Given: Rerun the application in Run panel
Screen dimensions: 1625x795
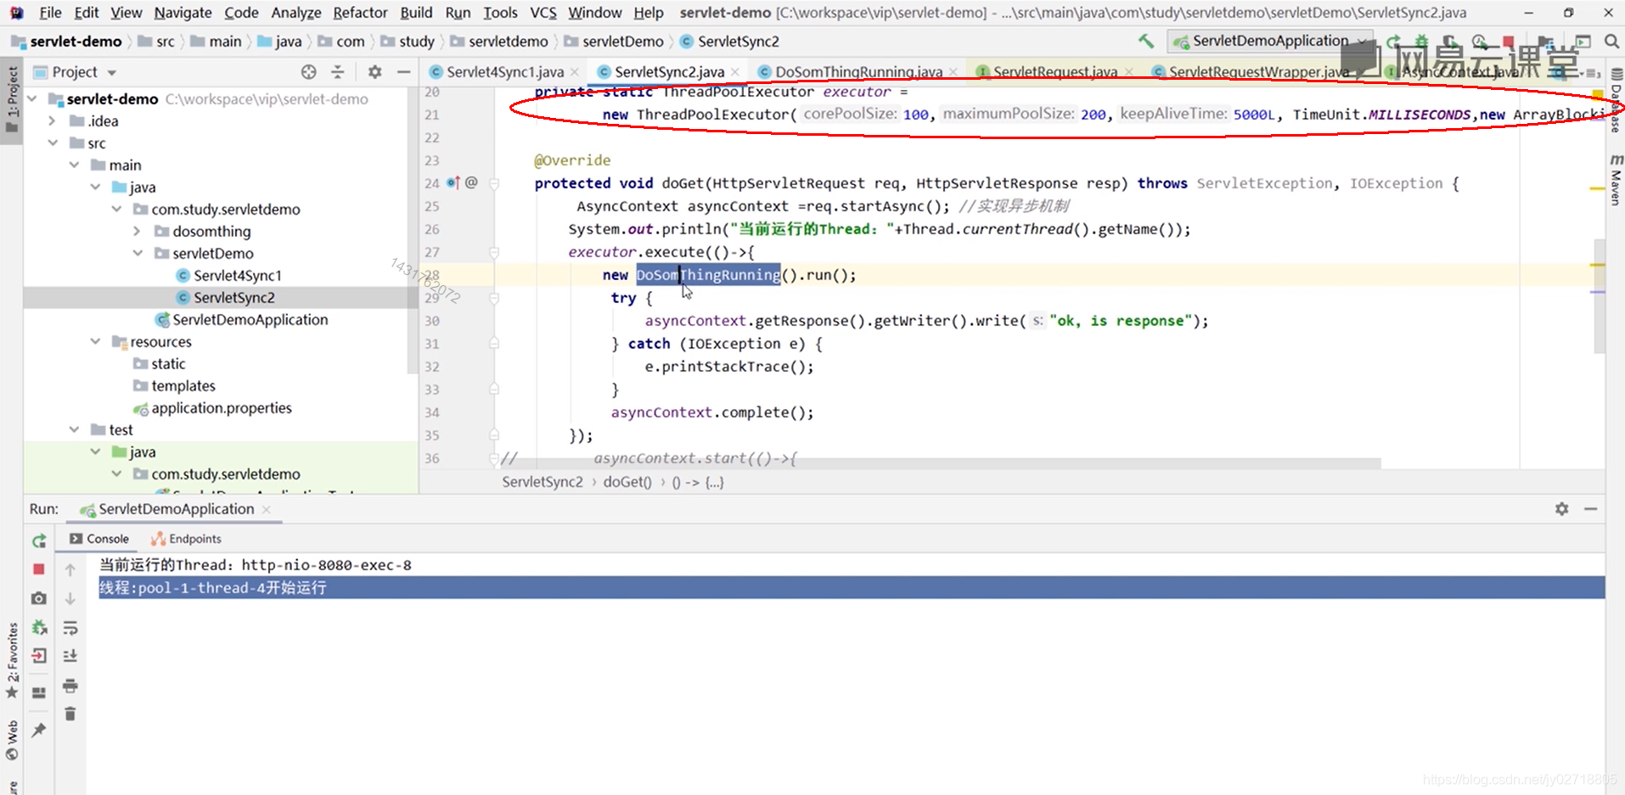Looking at the screenshot, I should [39, 540].
